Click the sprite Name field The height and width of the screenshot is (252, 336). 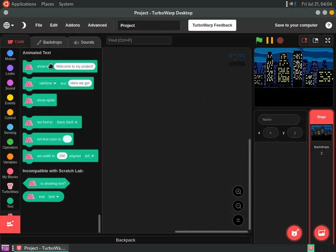click(279, 119)
